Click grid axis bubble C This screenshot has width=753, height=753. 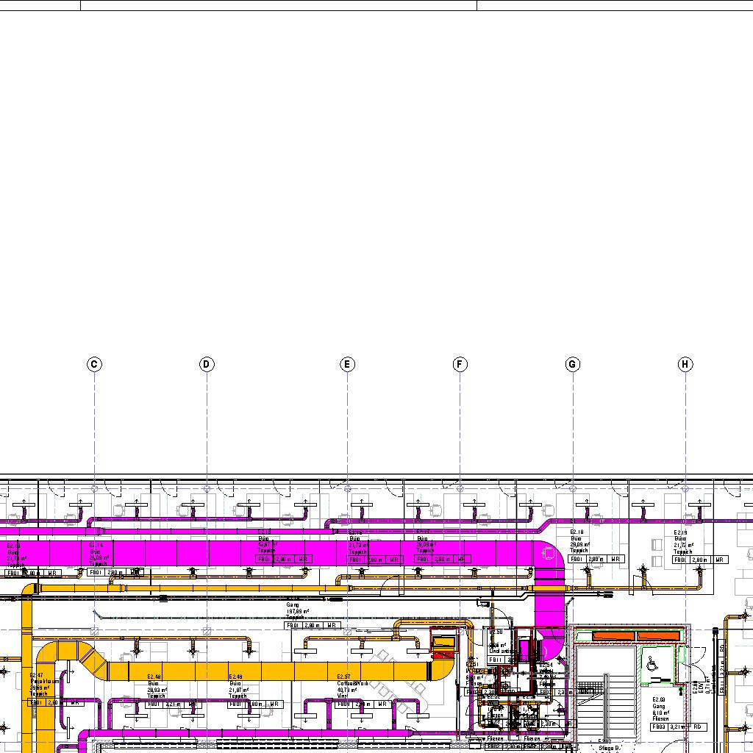(94, 364)
